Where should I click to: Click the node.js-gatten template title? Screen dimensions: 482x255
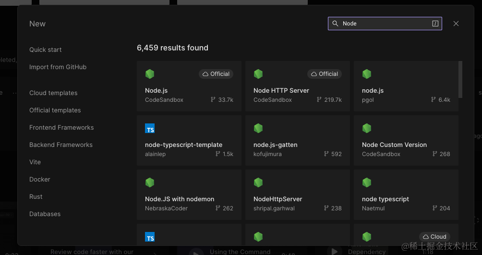[x=276, y=145]
